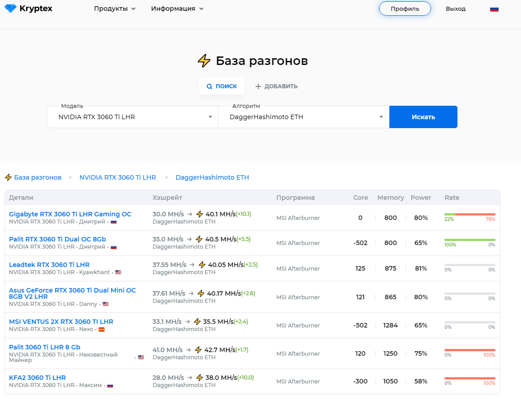521x409 pixels.
Task: Click the Power column header
Action: tap(421, 198)
